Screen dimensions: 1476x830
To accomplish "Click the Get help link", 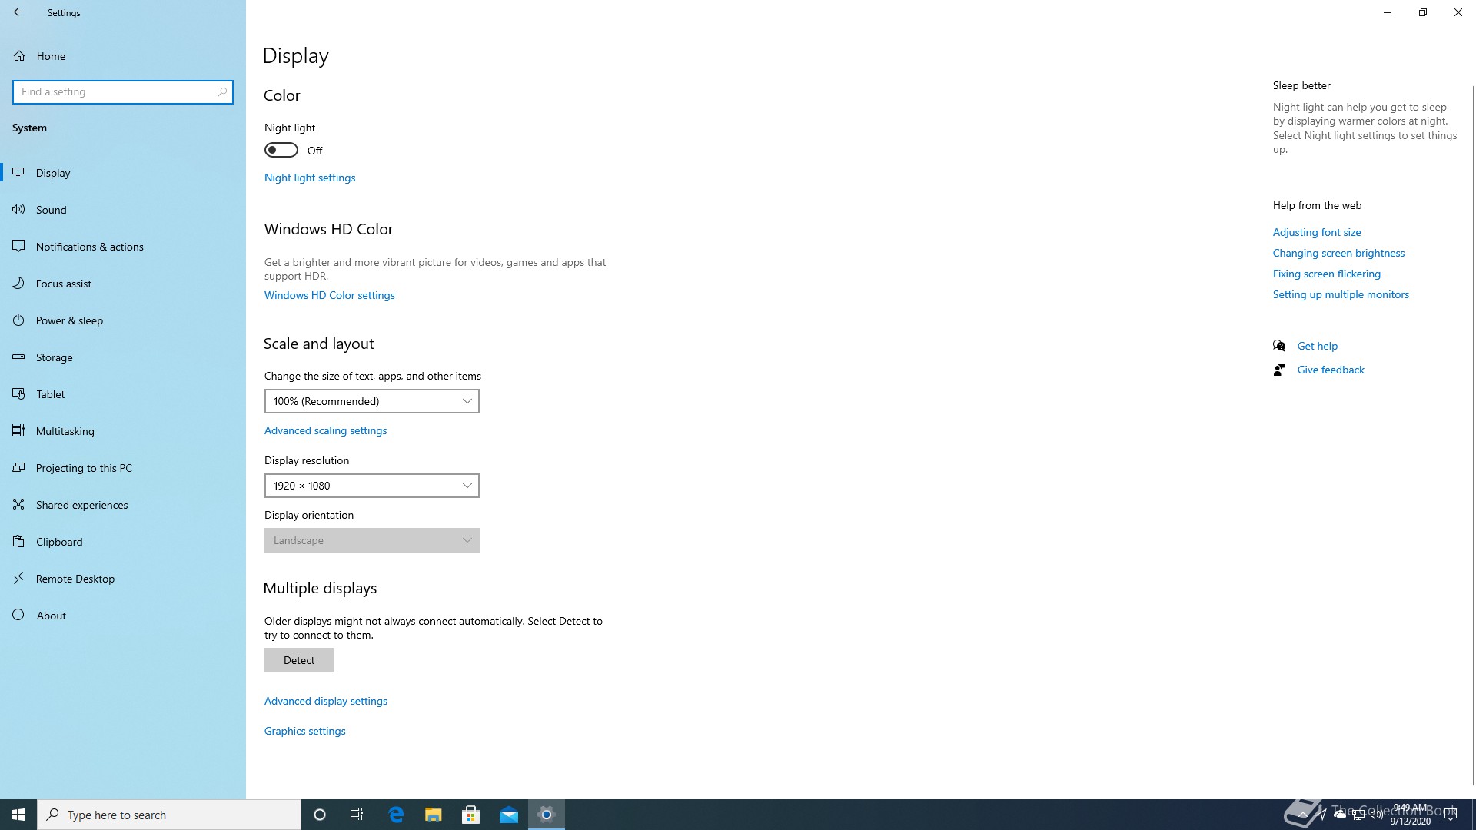I will [1318, 346].
